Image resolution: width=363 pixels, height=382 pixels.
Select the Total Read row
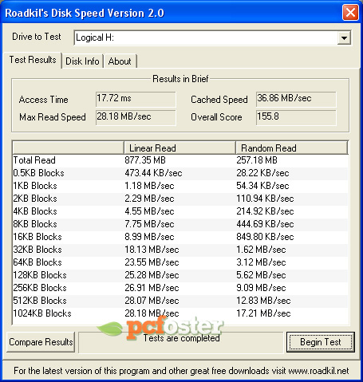[180, 160]
